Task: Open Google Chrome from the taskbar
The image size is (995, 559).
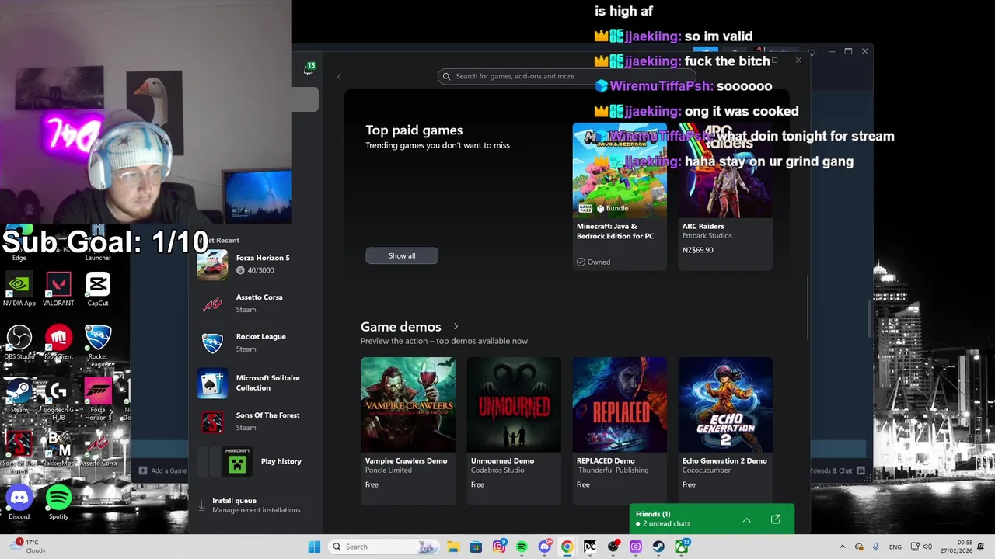Action: coord(567,547)
